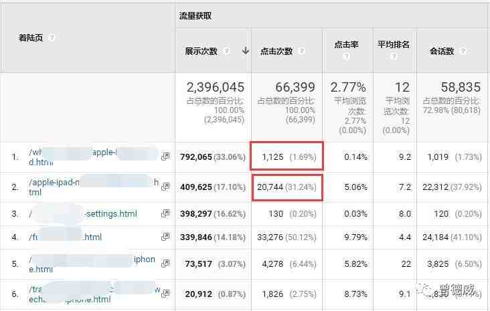This screenshot has width=490, height=311.
Task: Select clicks value 1,826
Action: [x=273, y=294]
